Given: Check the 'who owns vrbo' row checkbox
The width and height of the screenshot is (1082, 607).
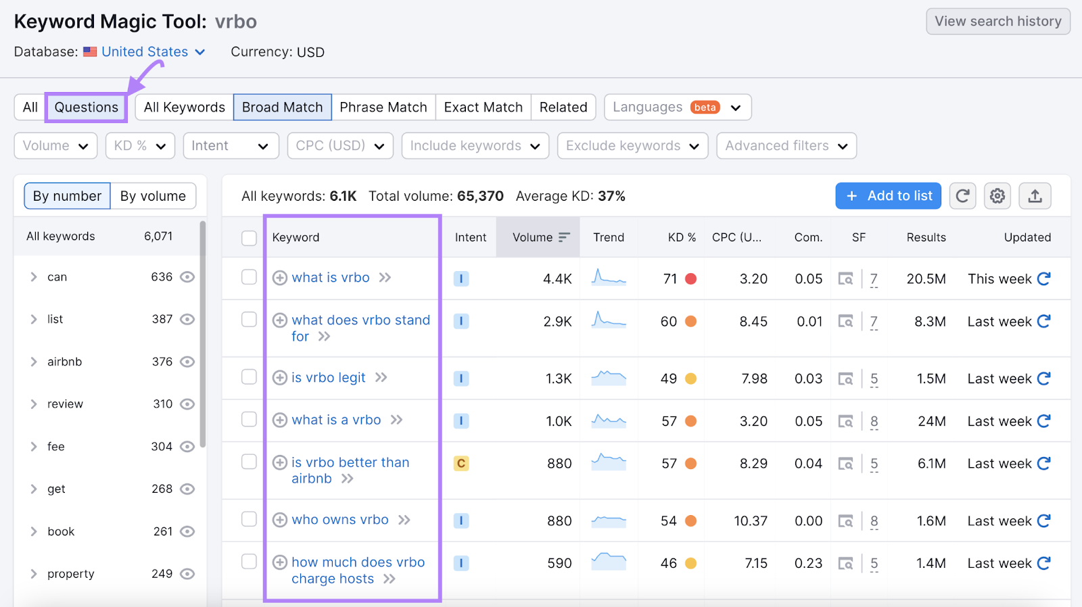Looking at the screenshot, I should pos(249,519).
